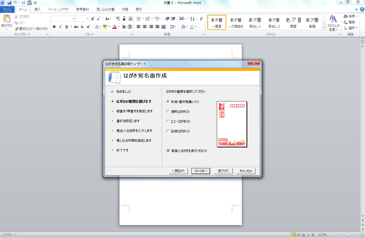365x238 pixels.
Task: Click the Save icon in quick access toolbar
Action: (x=9, y=3)
